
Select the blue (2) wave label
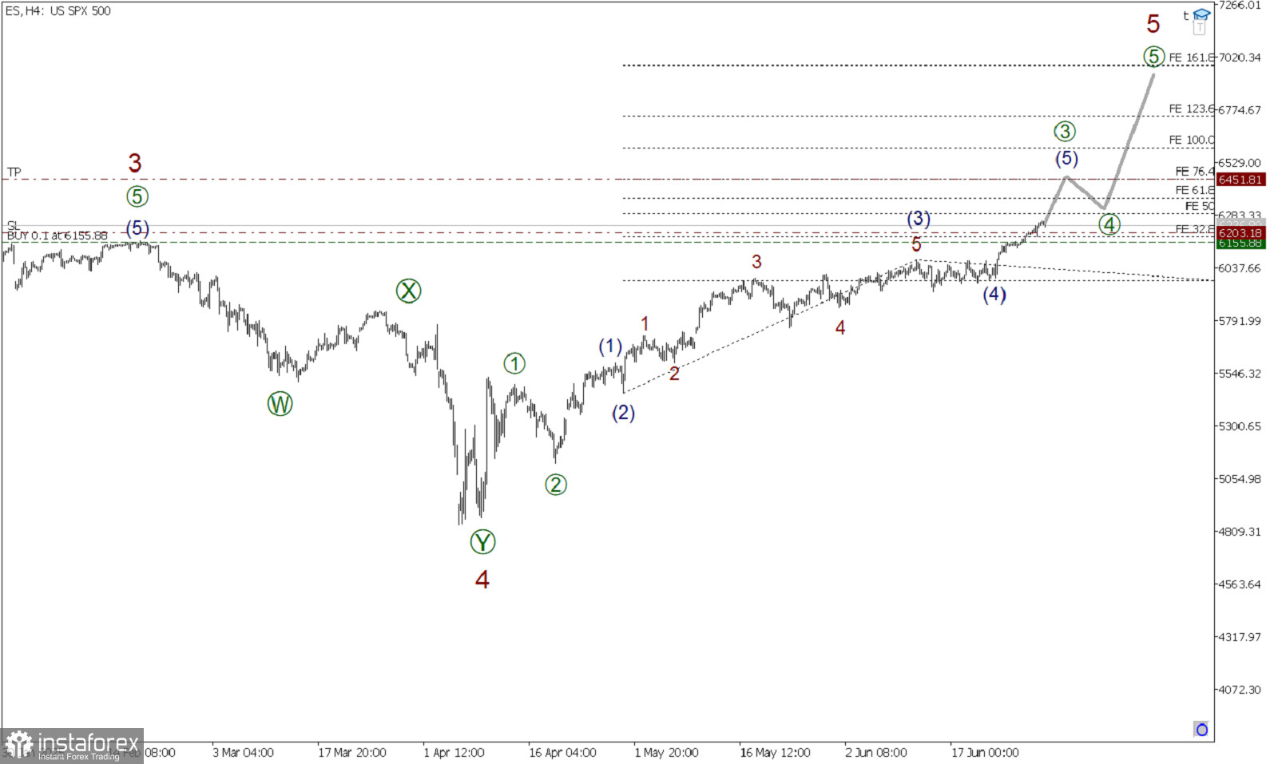623,413
